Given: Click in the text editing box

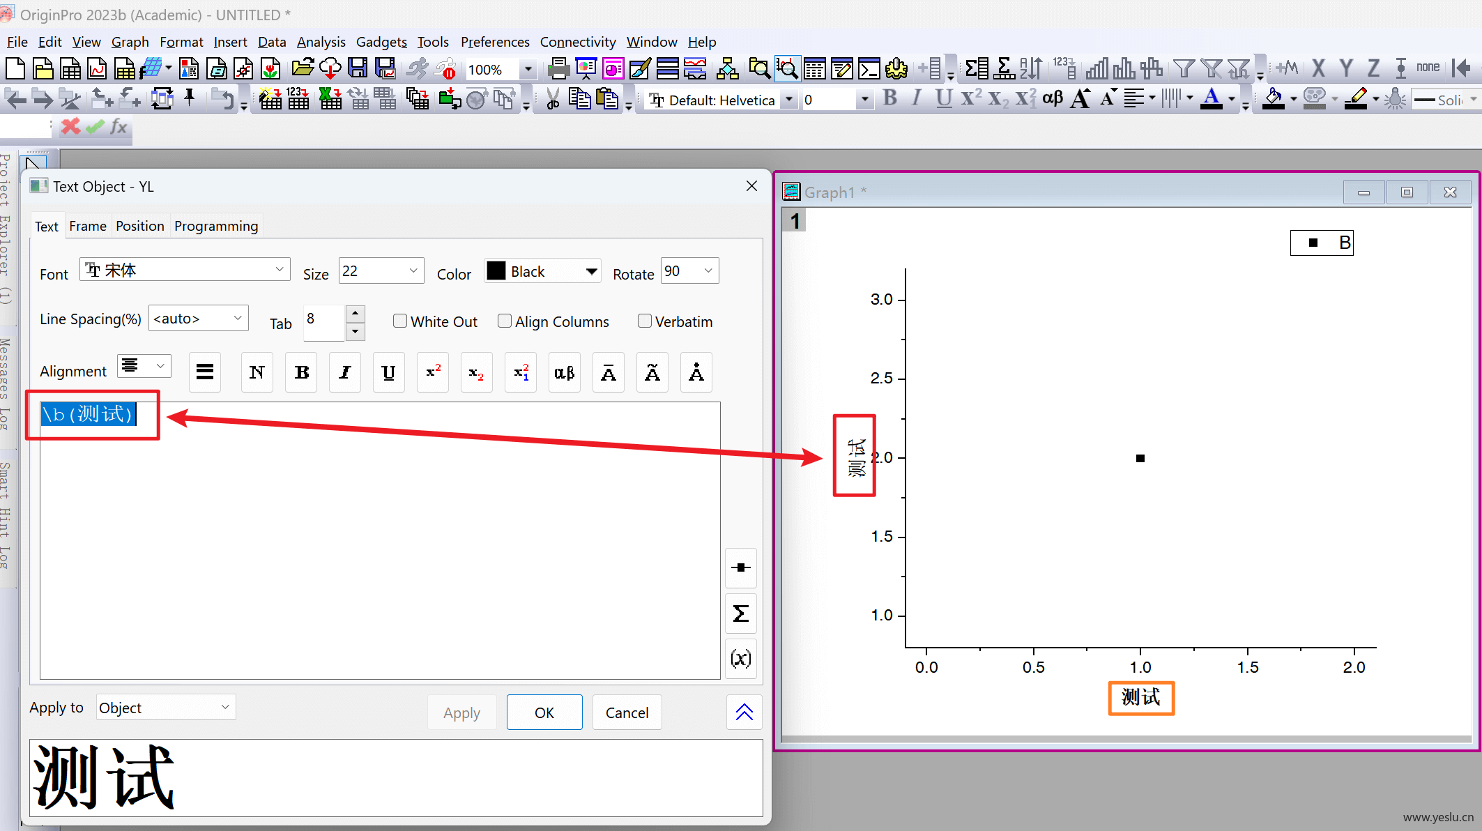Looking at the screenshot, I should point(380,540).
